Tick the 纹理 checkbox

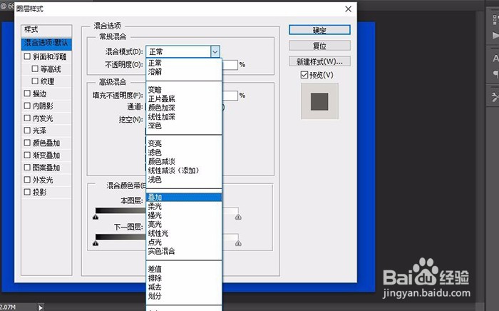pyautogui.click(x=35, y=81)
